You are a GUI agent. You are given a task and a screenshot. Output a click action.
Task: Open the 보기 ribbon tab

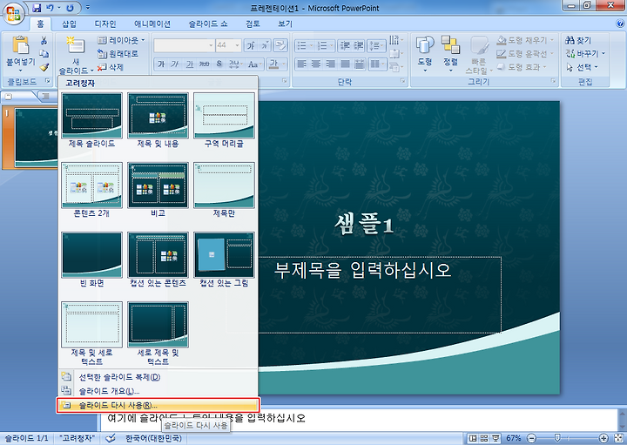285,24
